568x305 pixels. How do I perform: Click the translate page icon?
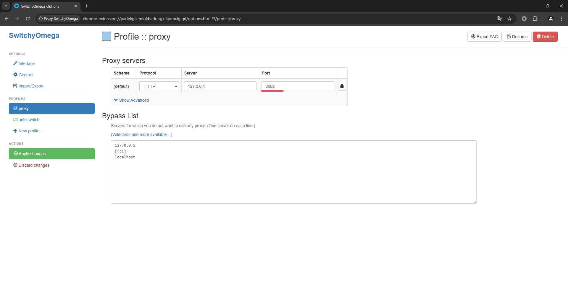pyautogui.click(x=500, y=19)
